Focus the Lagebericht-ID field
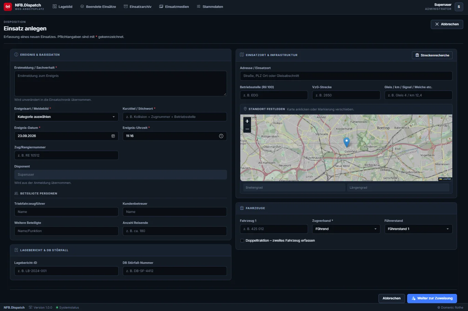Image resolution: width=468 pixels, height=311 pixels. click(66, 271)
